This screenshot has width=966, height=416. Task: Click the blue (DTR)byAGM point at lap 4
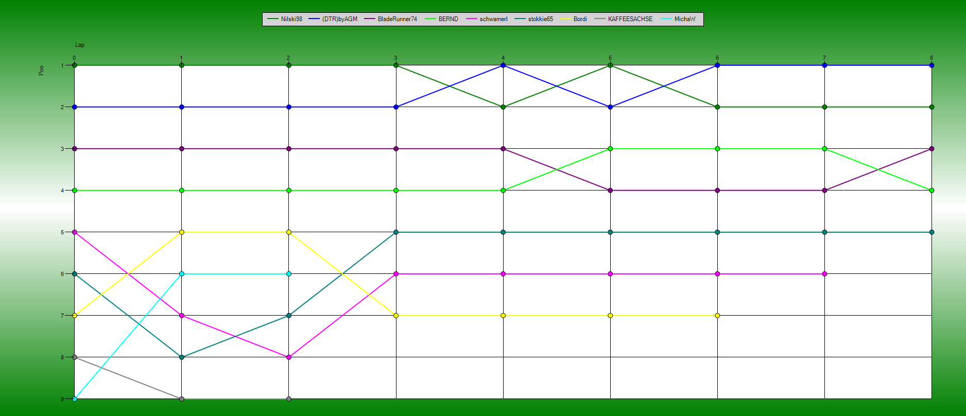[503, 65]
